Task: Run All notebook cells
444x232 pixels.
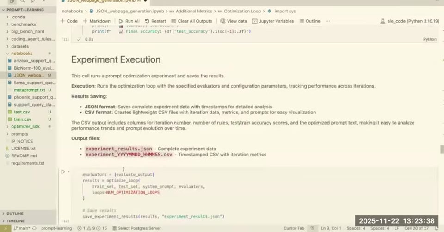Action: tap(129, 21)
